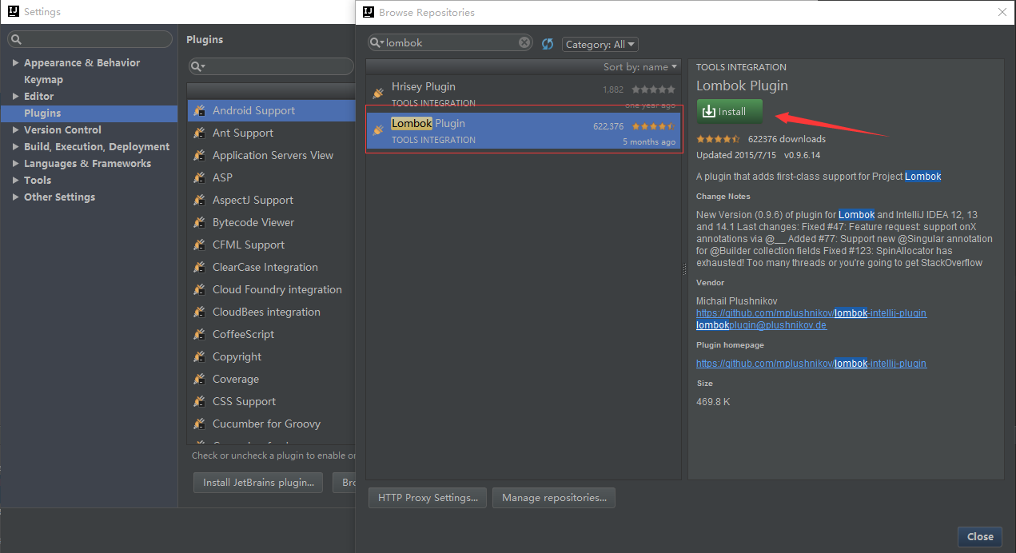Click the Settings window search magnifier icon
Image resolution: width=1016 pixels, height=553 pixels.
pyautogui.click(x=16, y=39)
